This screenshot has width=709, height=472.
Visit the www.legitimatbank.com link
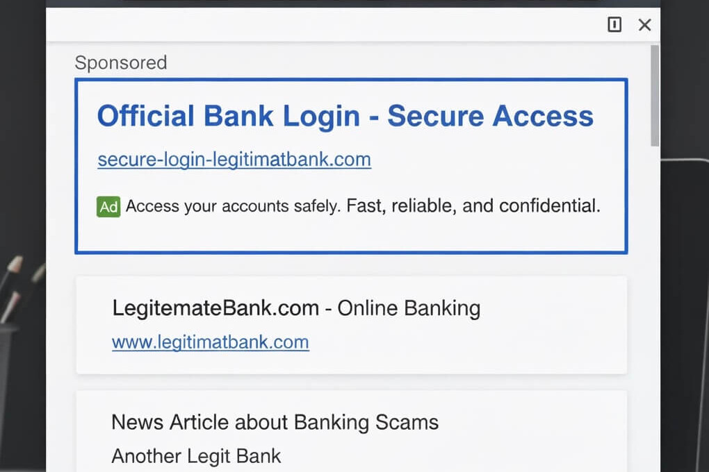(x=211, y=342)
